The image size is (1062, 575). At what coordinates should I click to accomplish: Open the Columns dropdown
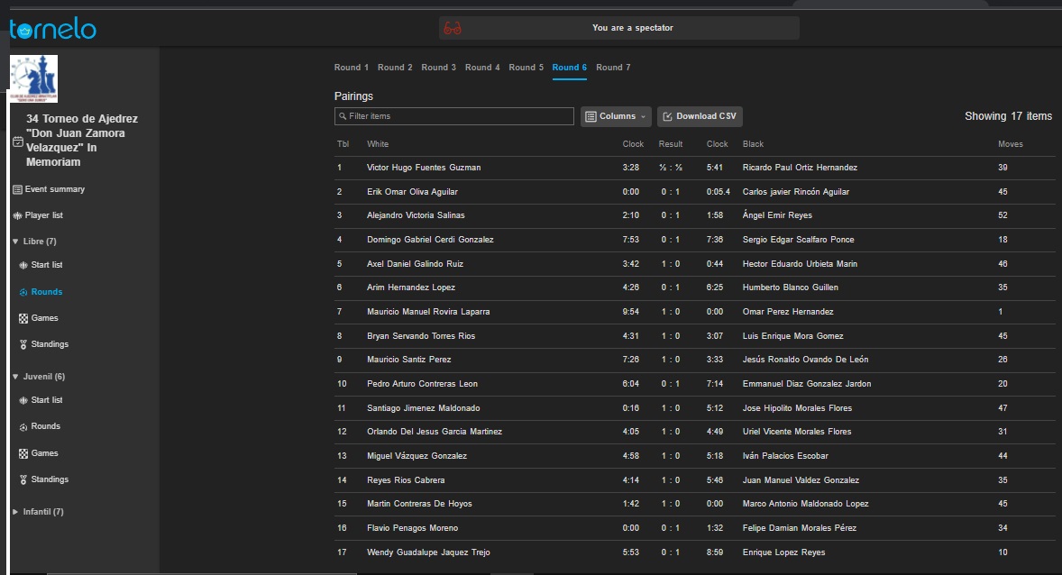616,116
